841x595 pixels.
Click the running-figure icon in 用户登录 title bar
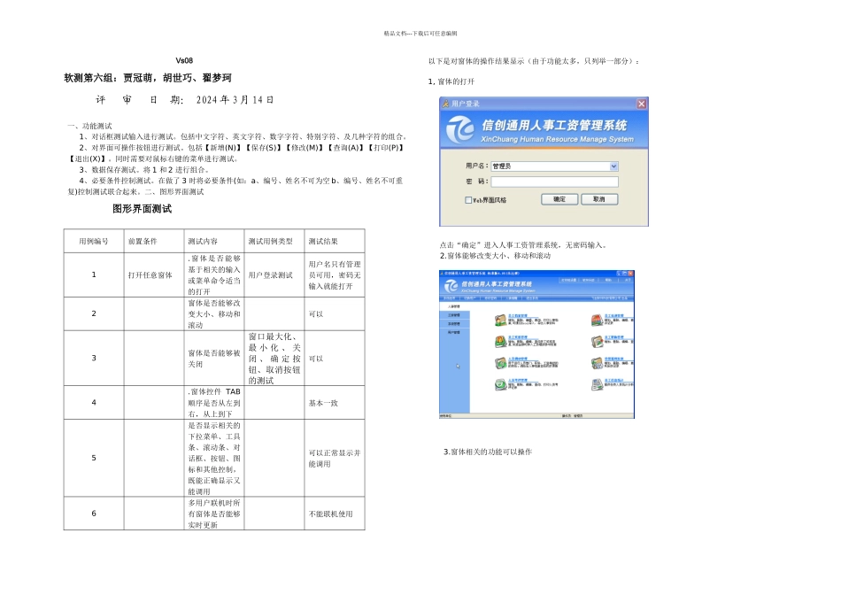tap(445, 104)
